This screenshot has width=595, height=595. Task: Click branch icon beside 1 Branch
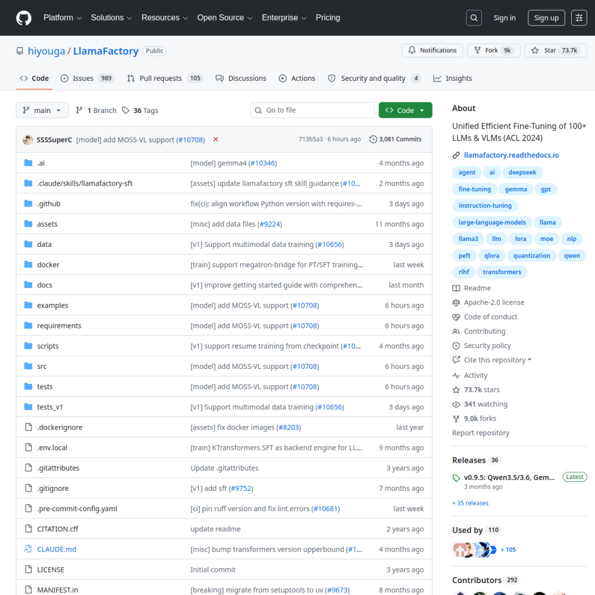(x=79, y=110)
